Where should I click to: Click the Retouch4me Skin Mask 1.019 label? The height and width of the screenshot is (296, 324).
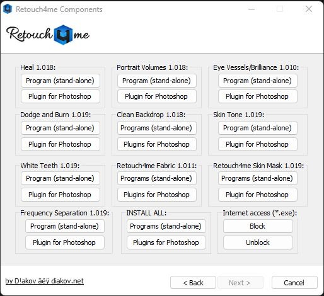(258, 166)
